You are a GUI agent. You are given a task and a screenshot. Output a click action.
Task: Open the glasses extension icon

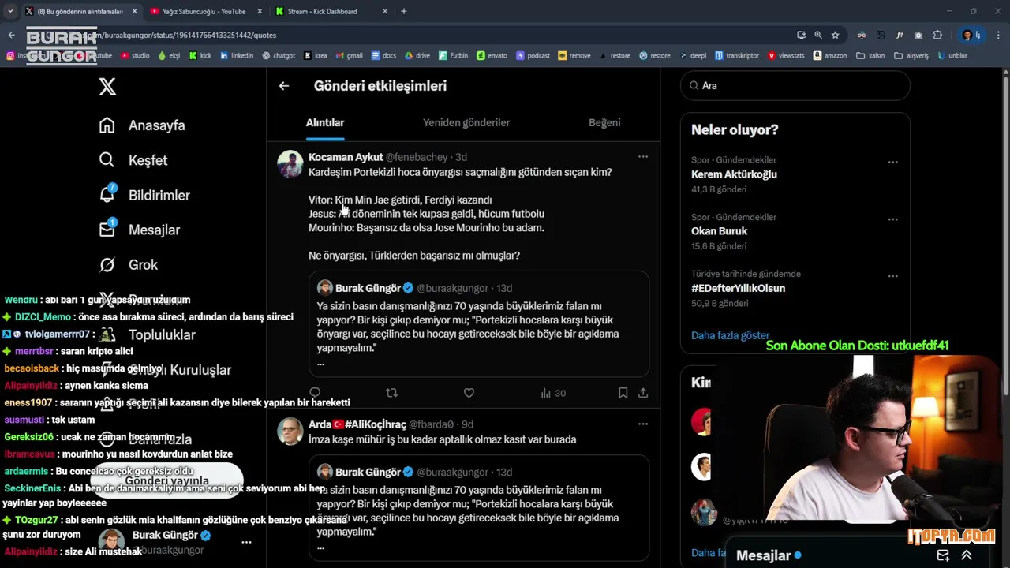862,35
